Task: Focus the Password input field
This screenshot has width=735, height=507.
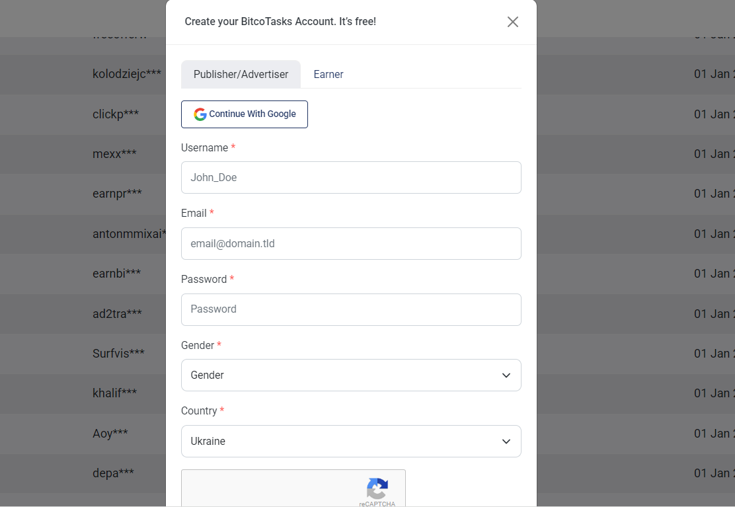Action: tap(351, 310)
